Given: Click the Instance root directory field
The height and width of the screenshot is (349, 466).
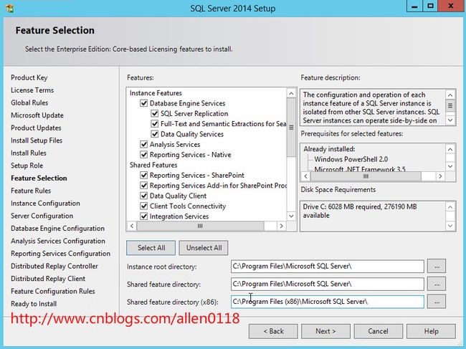Looking at the screenshot, I should 328,266.
